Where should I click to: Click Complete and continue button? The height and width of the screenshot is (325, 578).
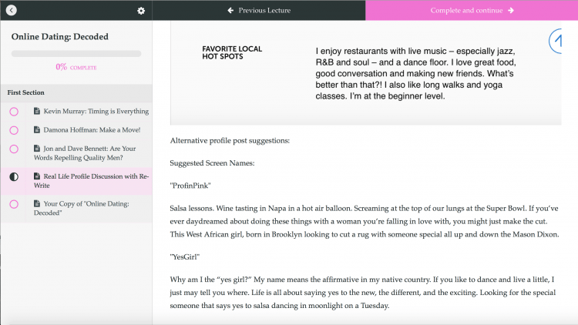pyautogui.click(x=472, y=10)
